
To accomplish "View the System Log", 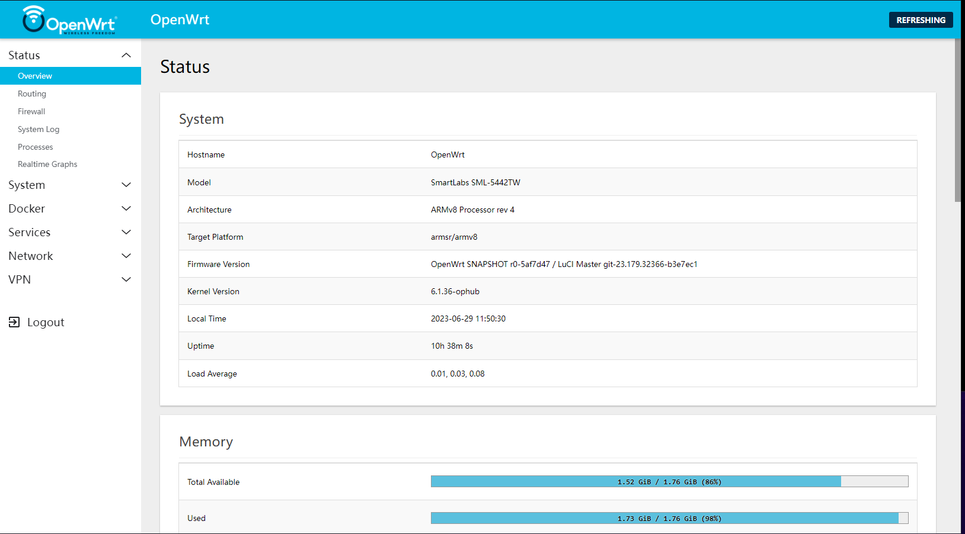I will point(38,129).
